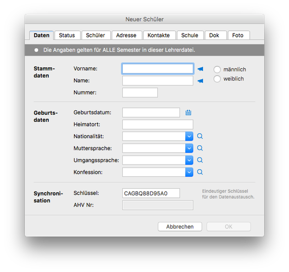Select the männlich radio button
This screenshot has width=289, height=272.
click(x=217, y=70)
